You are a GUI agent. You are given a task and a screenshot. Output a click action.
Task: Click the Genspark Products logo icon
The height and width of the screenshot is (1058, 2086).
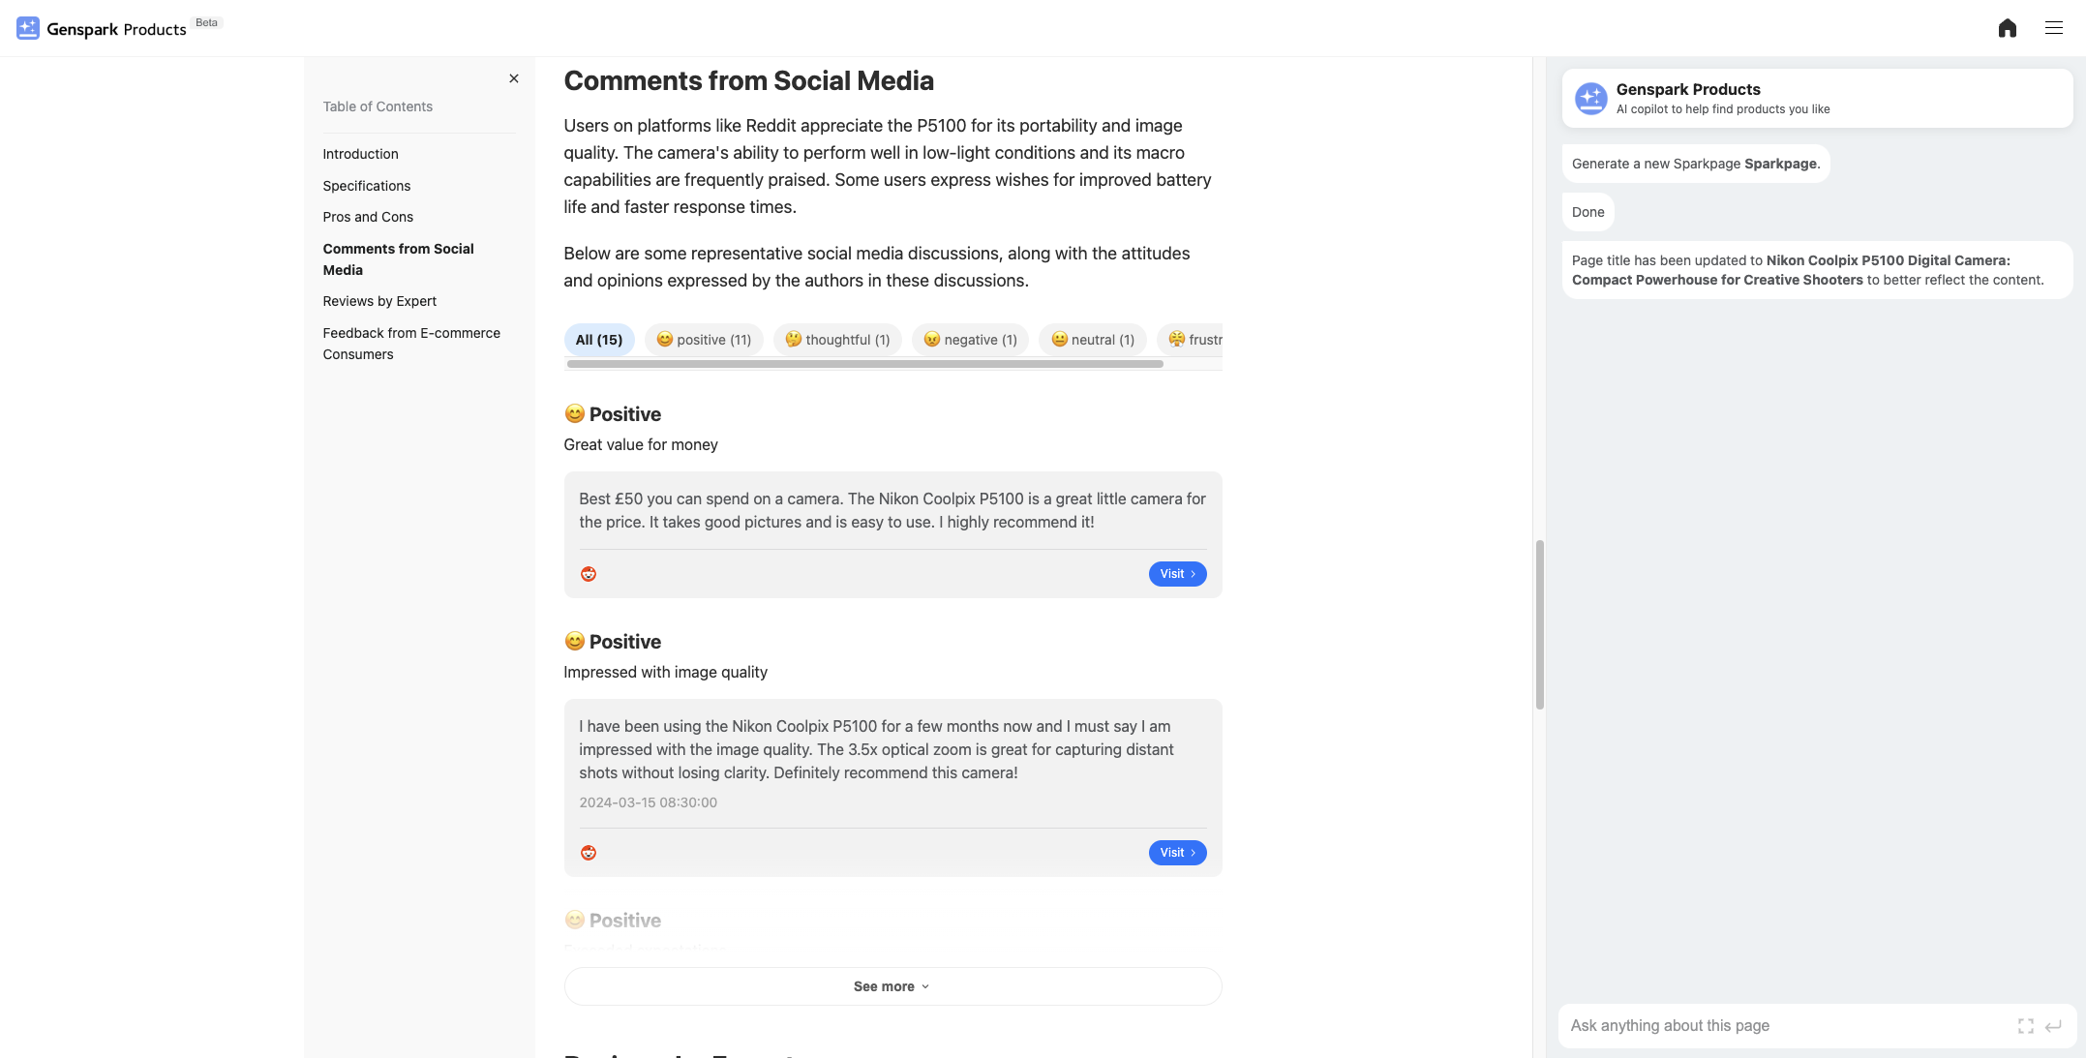[28, 28]
